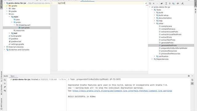Expand Scratches and Consoles node
The height and width of the screenshot is (111, 197).
(4, 50)
